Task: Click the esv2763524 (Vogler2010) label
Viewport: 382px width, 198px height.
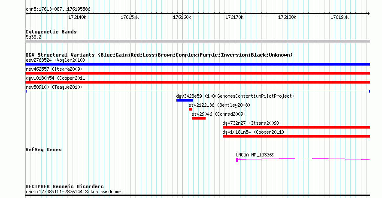Action: [x=55, y=60]
